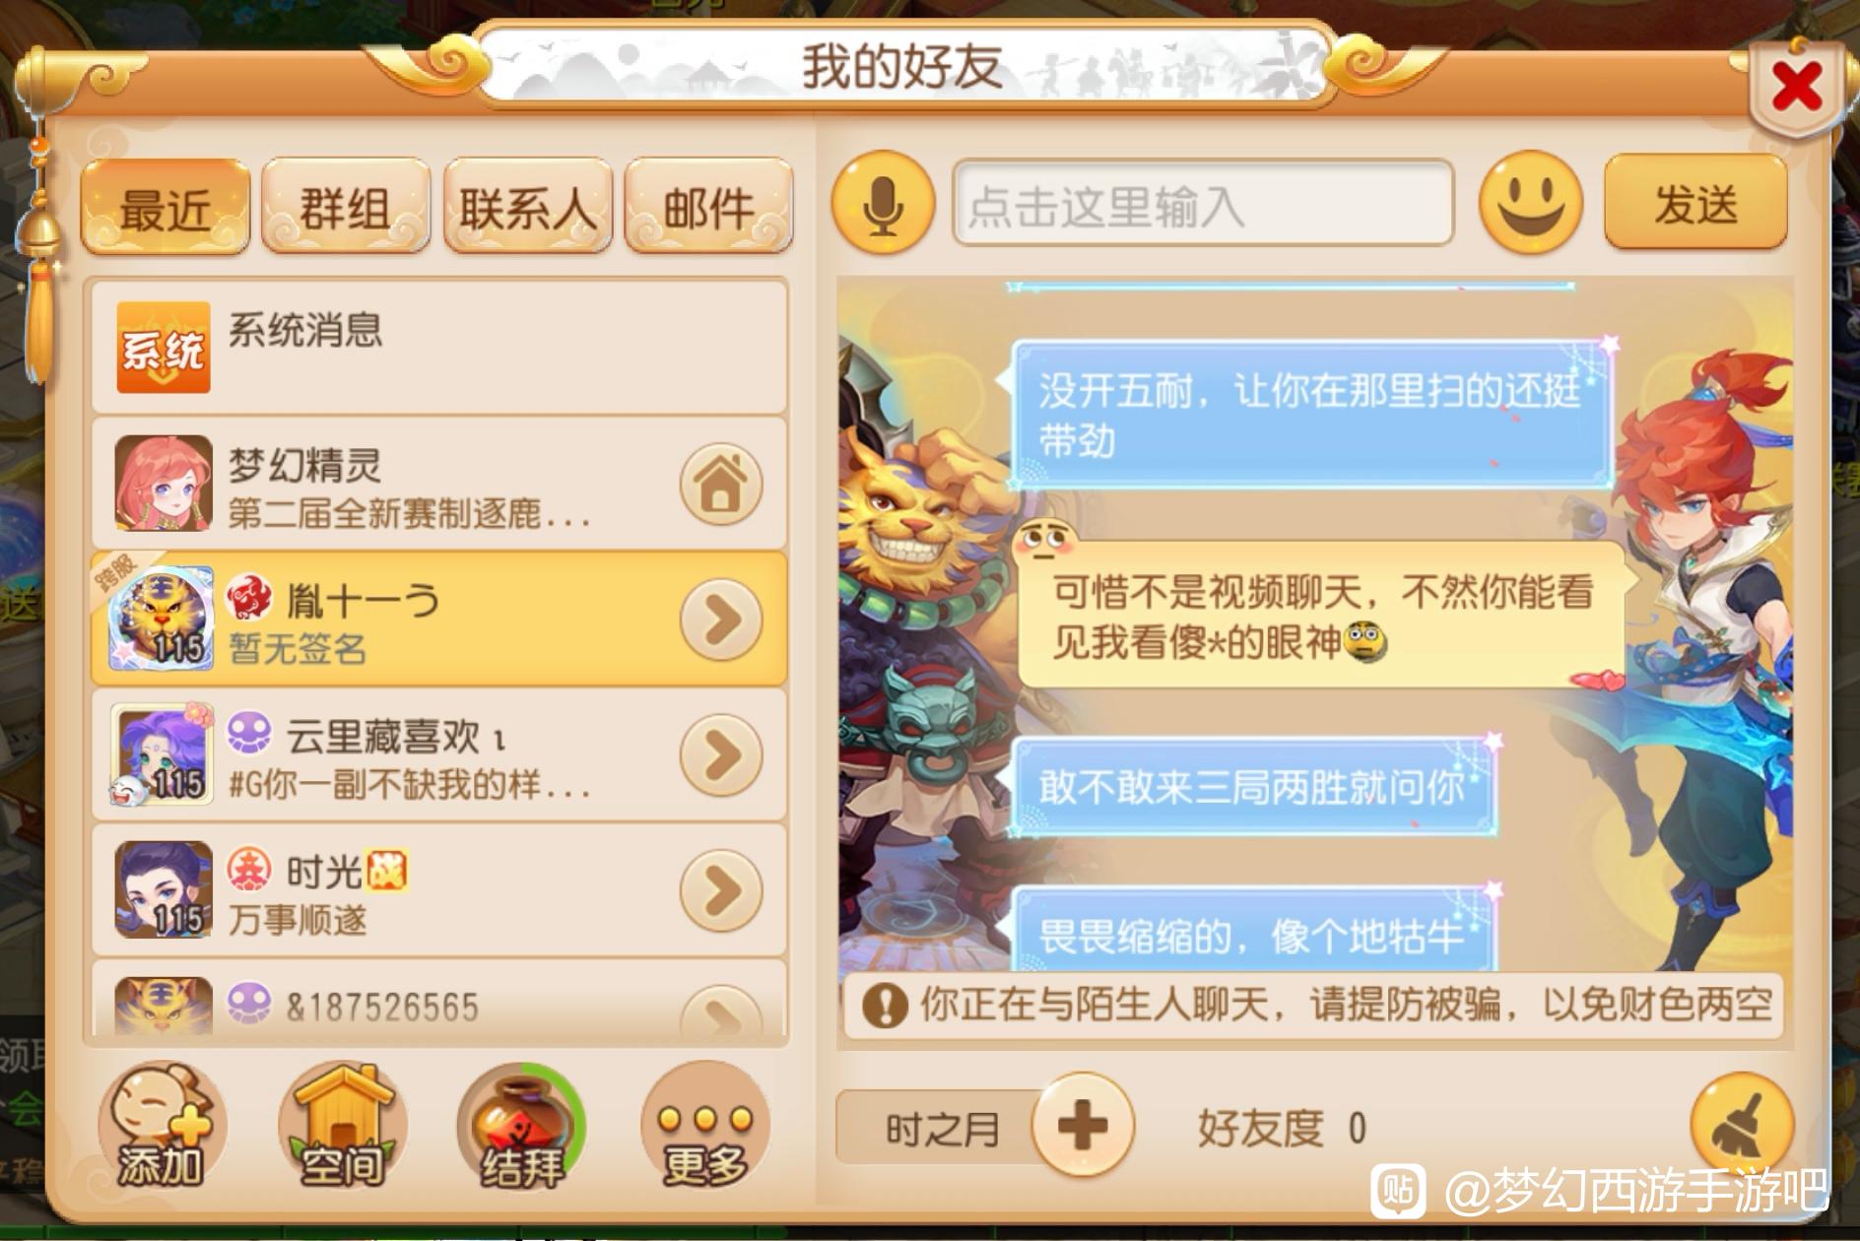Select the 结拜 sworn brotherhood icon
This screenshot has height=1241, width=1860.
[522, 1126]
